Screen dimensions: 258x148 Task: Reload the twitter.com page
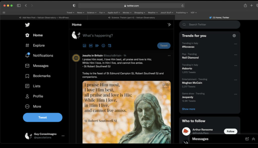182,6
